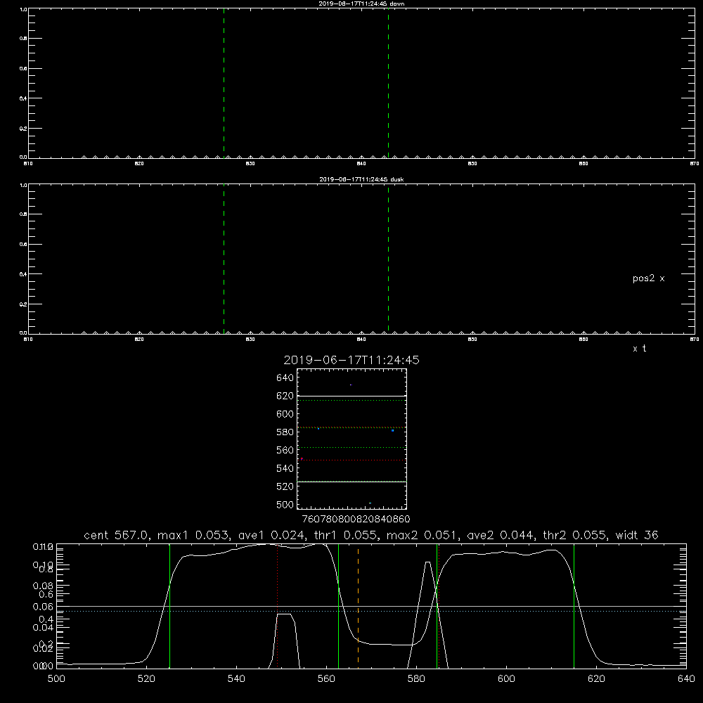This screenshot has width=703, height=703.
Task: Click right green dashed line in dawn plot
Action: (x=388, y=83)
